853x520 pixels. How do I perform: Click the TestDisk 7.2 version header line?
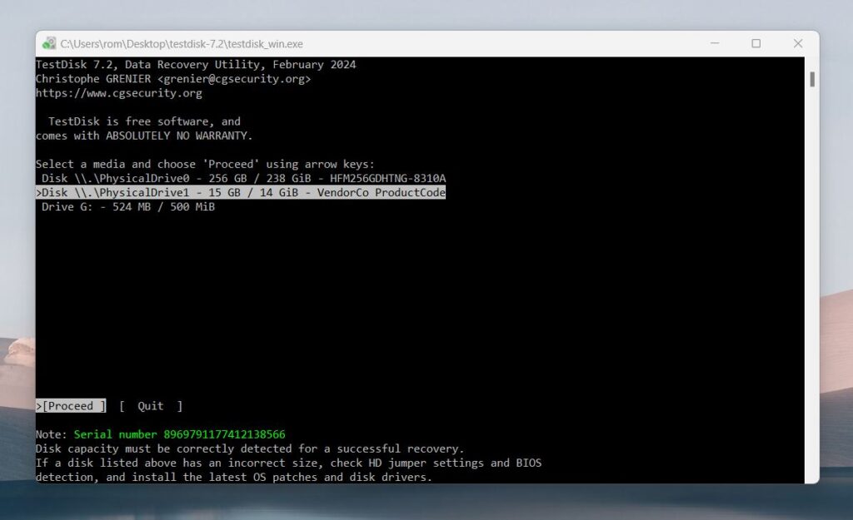(x=194, y=64)
